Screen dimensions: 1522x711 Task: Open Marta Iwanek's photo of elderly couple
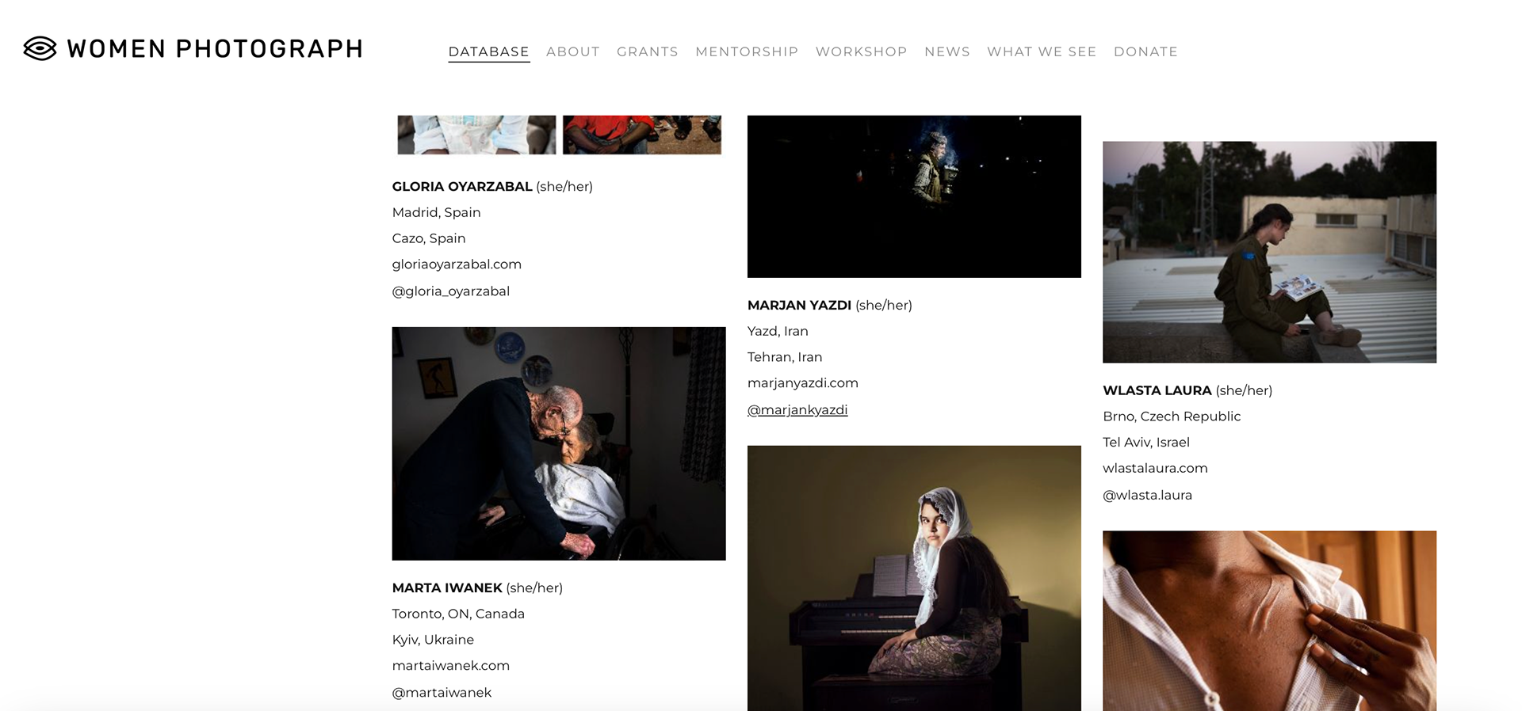point(559,443)
